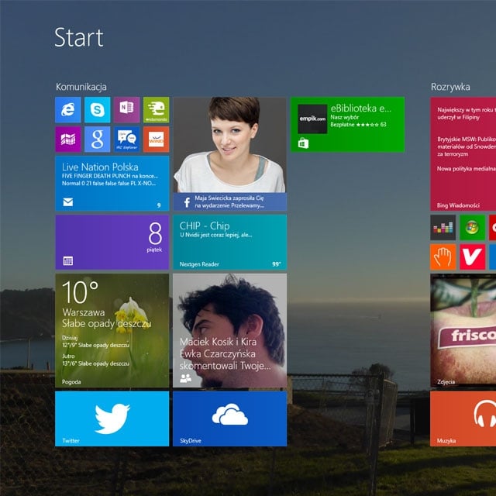The height and width of the screenshot is (496, 496).
Task: Open the Mail tile showing Live Nation Polska
Action: [112, 183]
